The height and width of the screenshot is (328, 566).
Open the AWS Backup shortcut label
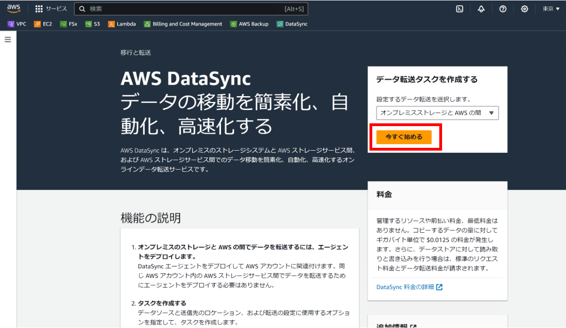click(253, 24)
